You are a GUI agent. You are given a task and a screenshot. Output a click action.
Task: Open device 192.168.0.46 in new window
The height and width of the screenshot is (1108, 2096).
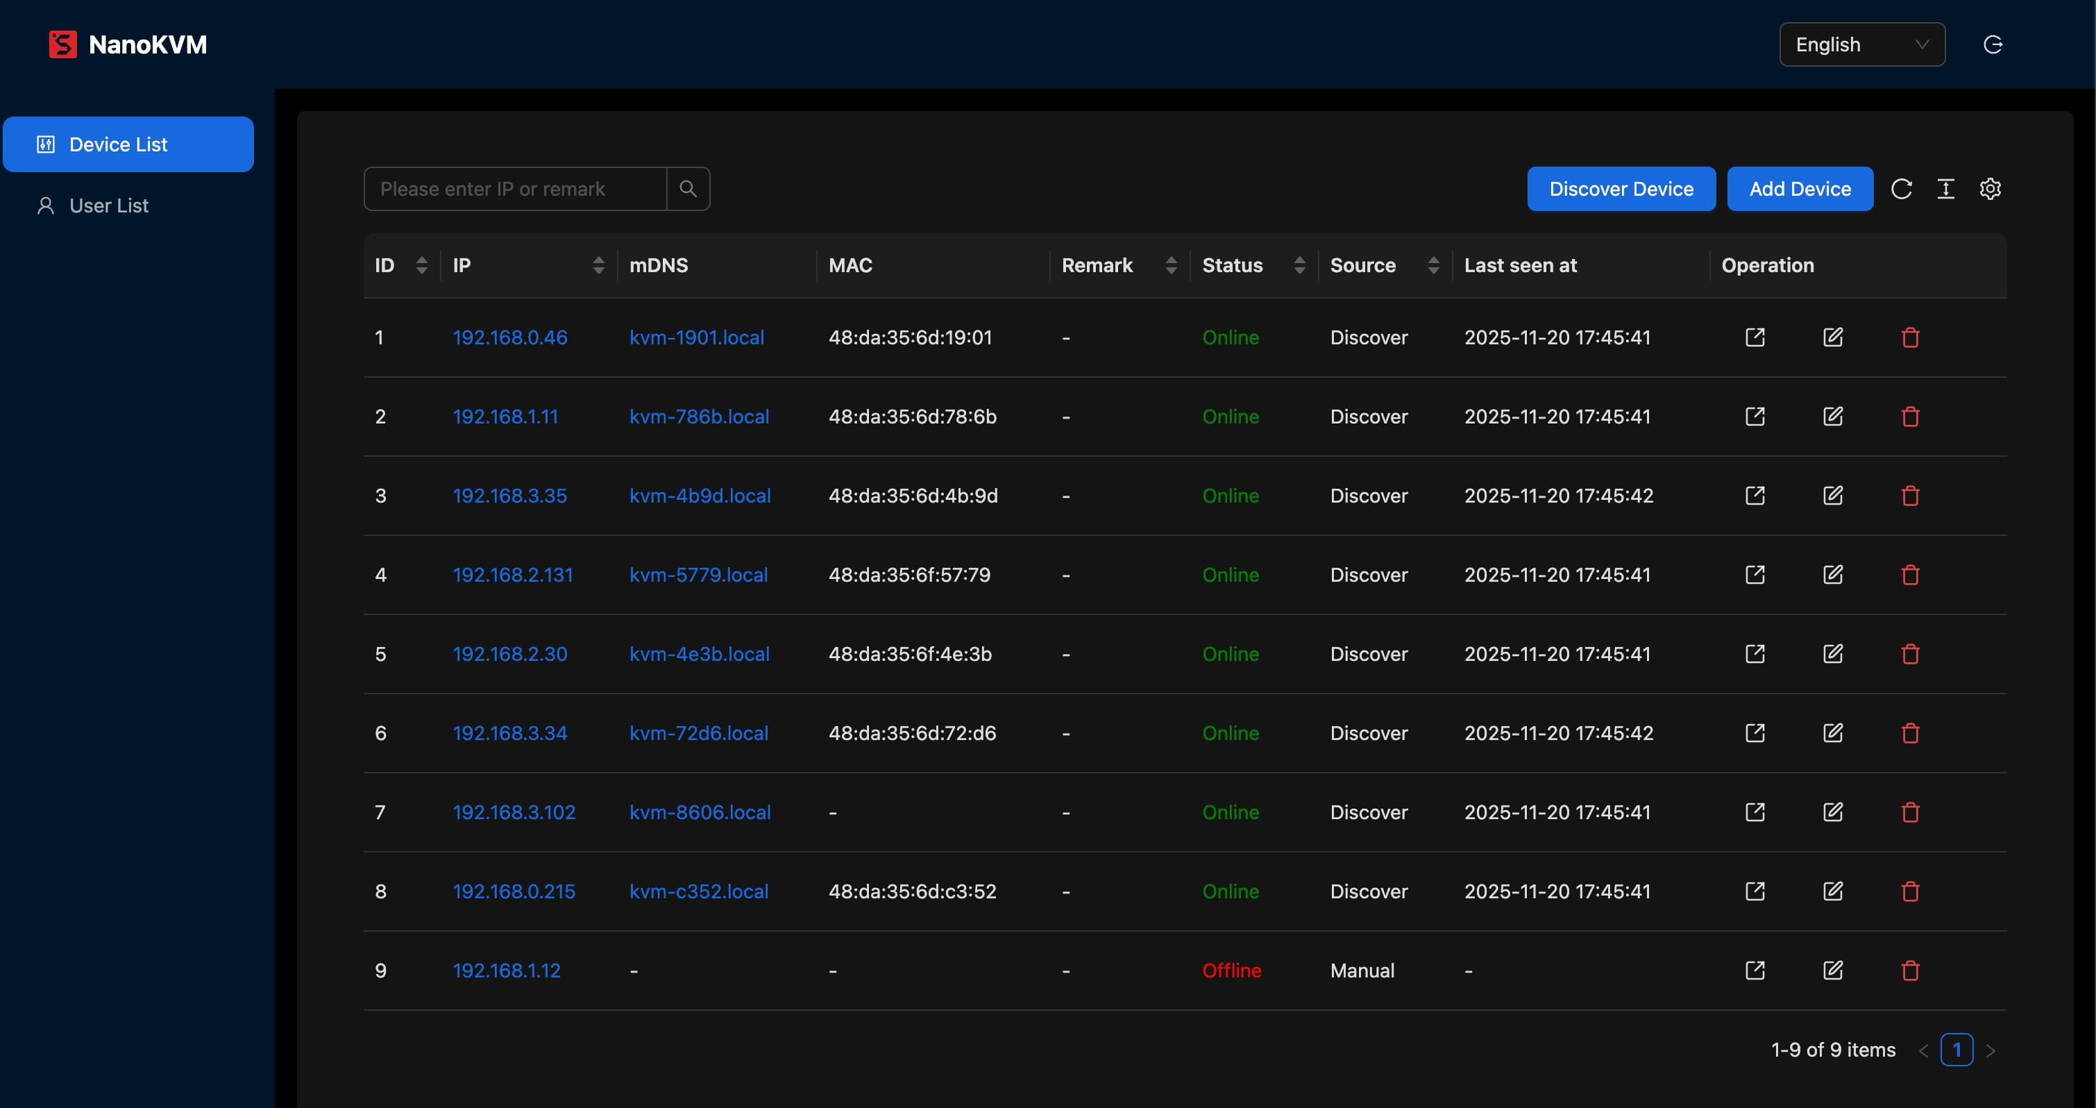[1755, 337]
